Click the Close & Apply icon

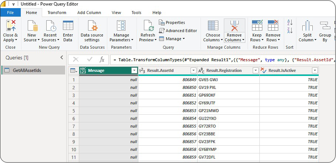point(10,26)
